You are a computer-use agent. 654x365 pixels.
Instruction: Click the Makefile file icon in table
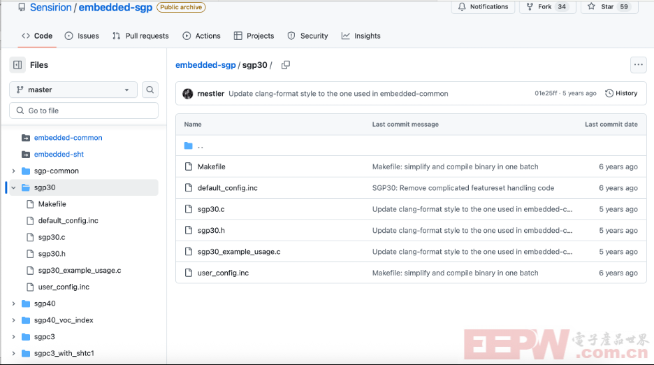coord(189,166)
